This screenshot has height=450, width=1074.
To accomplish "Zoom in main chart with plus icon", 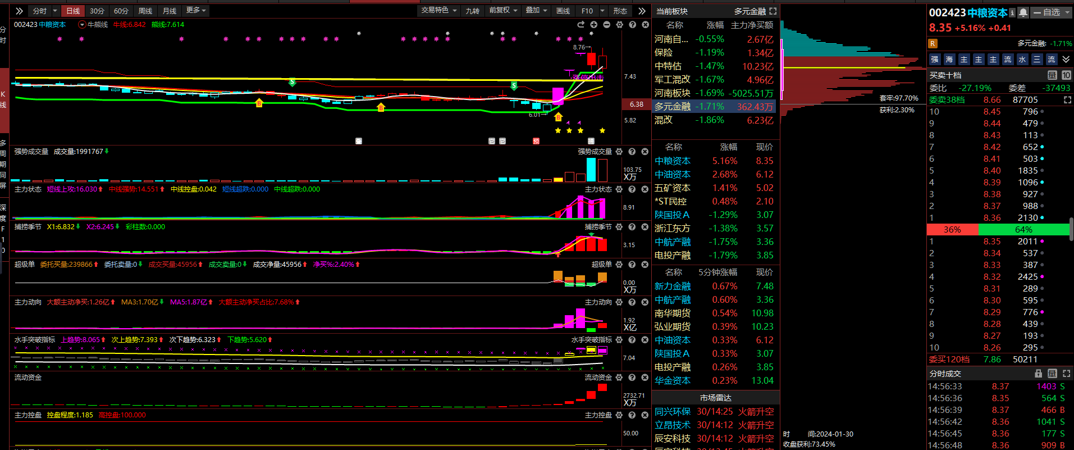I will [x=593, y=25].
